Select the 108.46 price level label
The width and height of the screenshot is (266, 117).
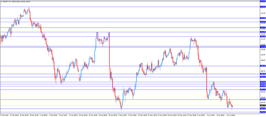tap(263, 74)
